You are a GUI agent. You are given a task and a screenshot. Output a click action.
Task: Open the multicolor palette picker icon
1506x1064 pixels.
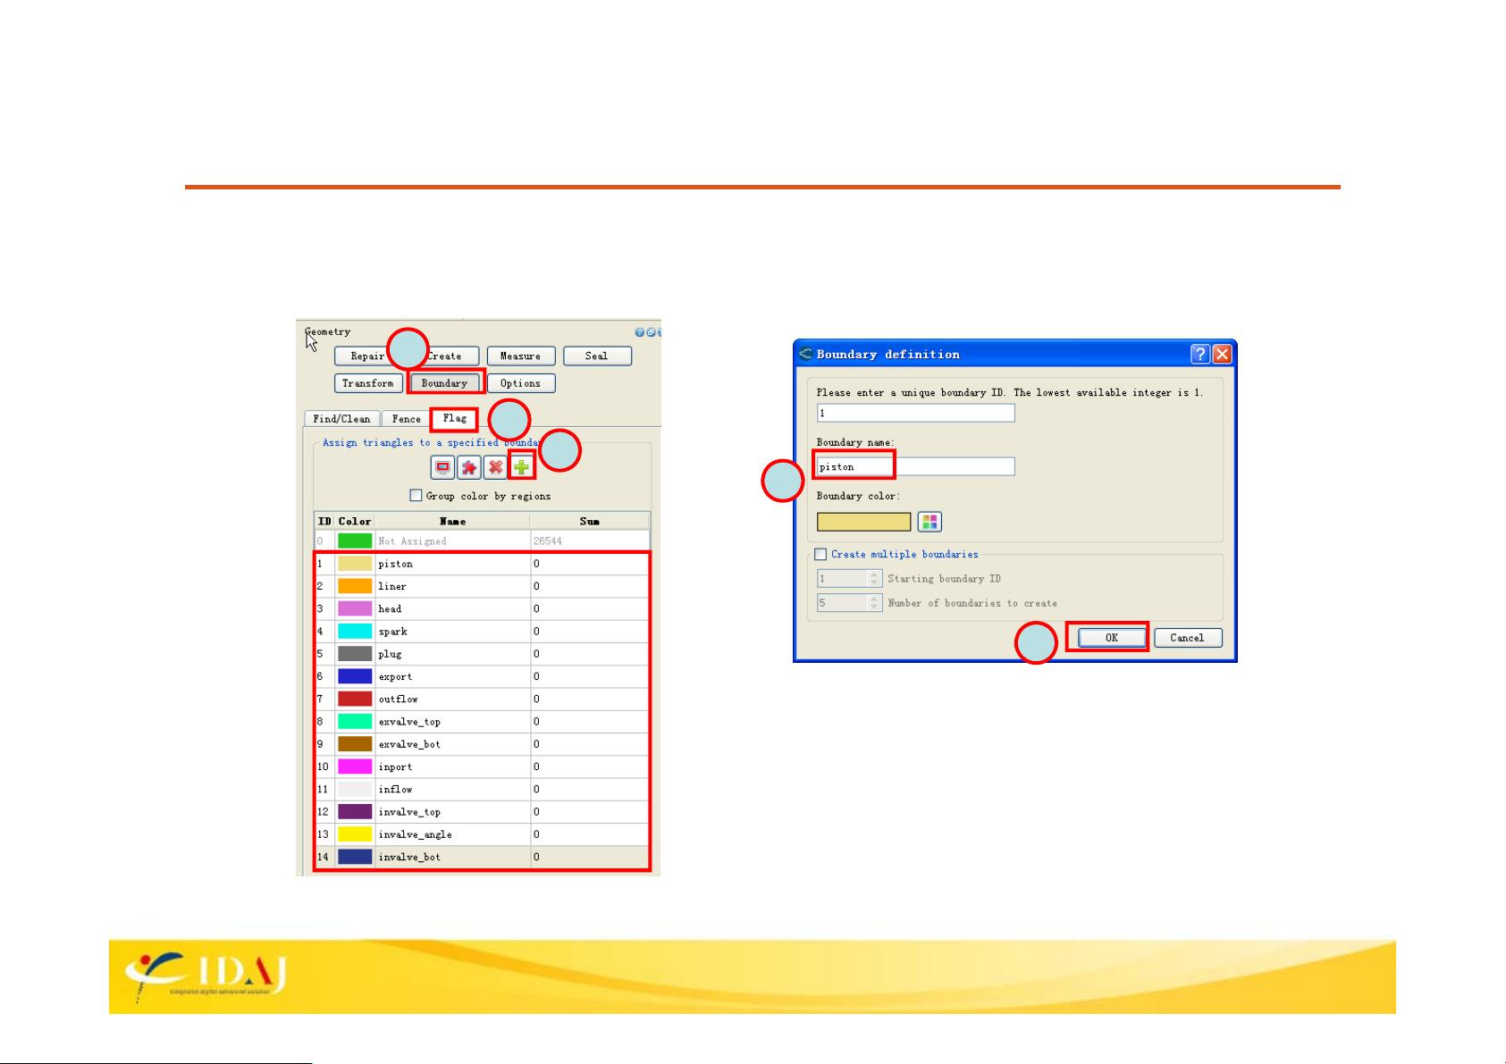click(930, 522)
